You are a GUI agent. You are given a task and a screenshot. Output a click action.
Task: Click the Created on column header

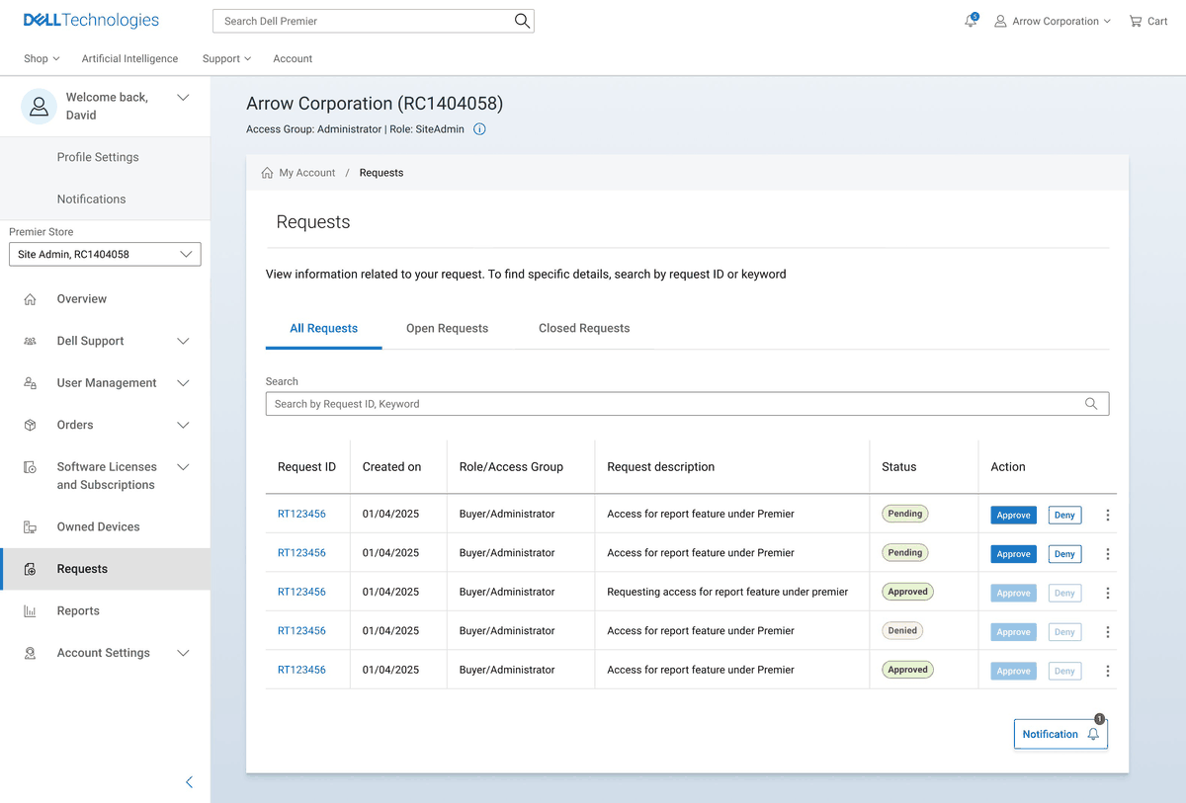391,467
